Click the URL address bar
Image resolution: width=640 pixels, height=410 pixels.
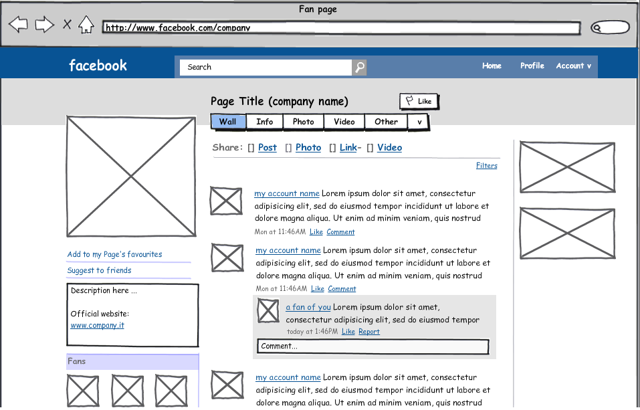tap(341, 28)
